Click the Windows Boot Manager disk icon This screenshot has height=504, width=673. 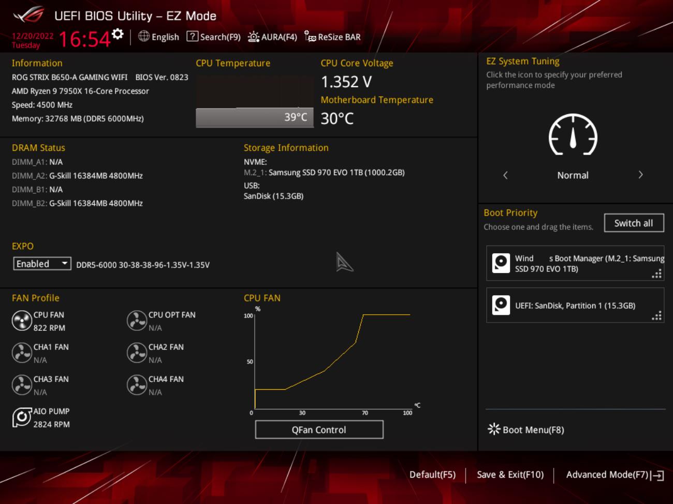501,263
